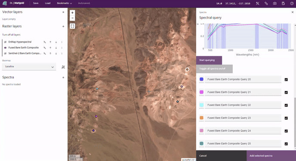Uncheck Fused Bare Earth Composite Query 20

click(286, 80)
